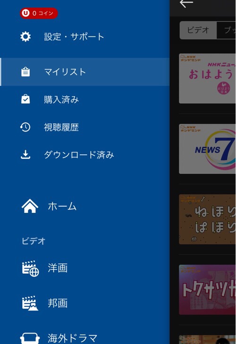The image size is (236, 344).
Task: Open 購入済み purchased list
Action: pyautogui.click(x=61, y=100)
